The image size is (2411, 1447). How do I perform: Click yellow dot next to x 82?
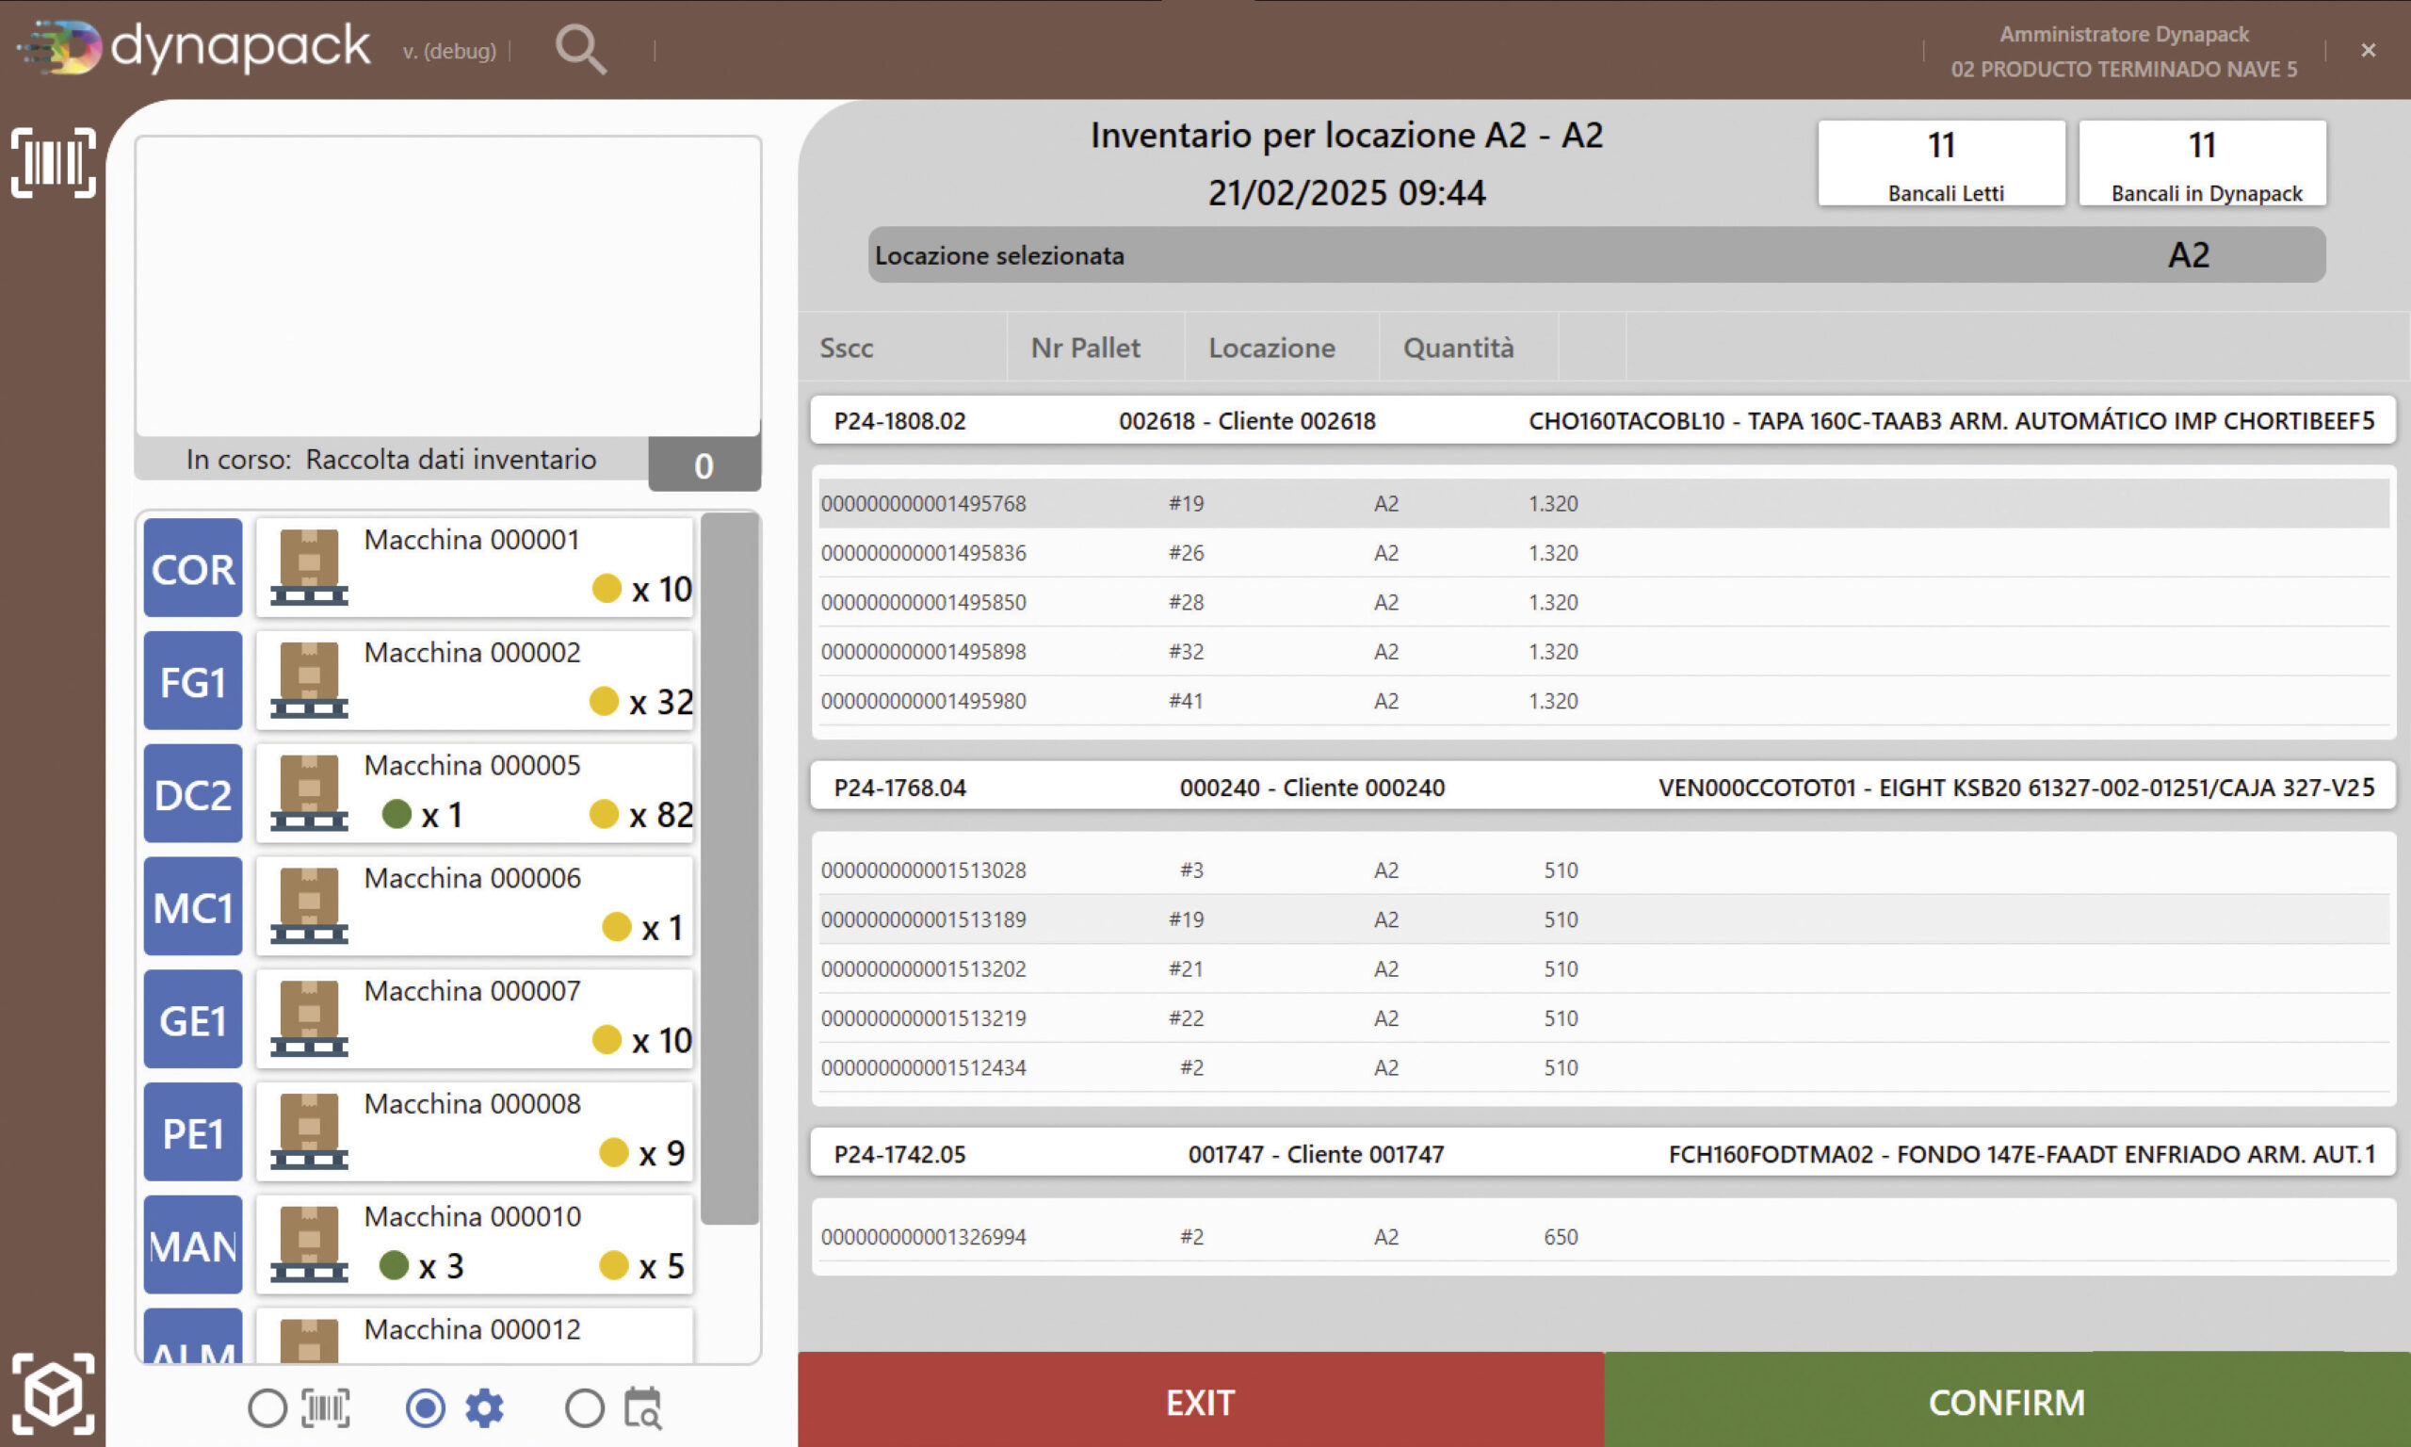(x=605, y=813)
